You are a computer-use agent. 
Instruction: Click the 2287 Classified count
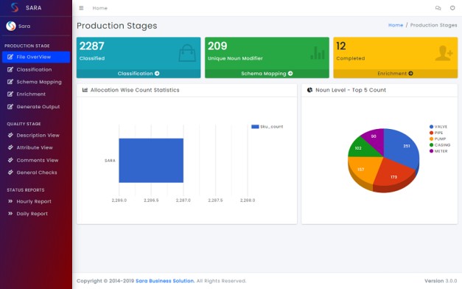coord(91,46)
